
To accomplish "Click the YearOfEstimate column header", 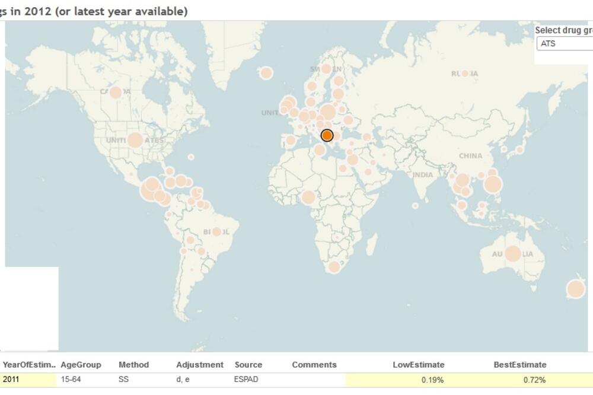I will 30,365.
